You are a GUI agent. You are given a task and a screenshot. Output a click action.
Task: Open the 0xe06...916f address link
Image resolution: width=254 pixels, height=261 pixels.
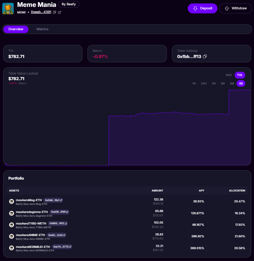[59, 212]
